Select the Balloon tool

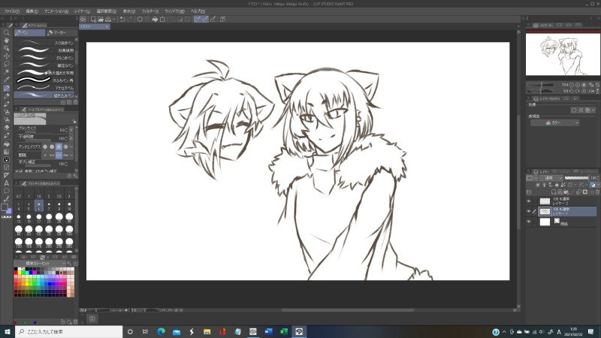coord(6,191)
